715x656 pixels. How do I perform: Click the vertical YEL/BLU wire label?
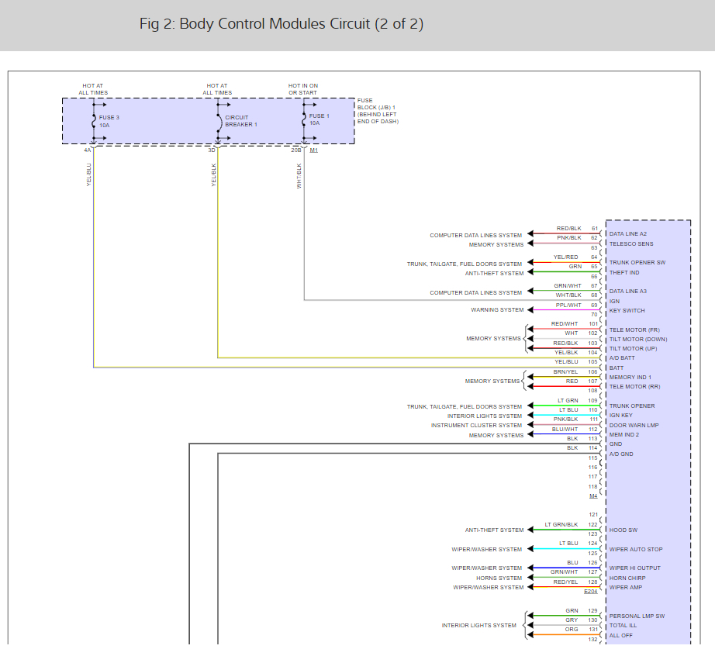pyautogui.click(x=89, y=174)
